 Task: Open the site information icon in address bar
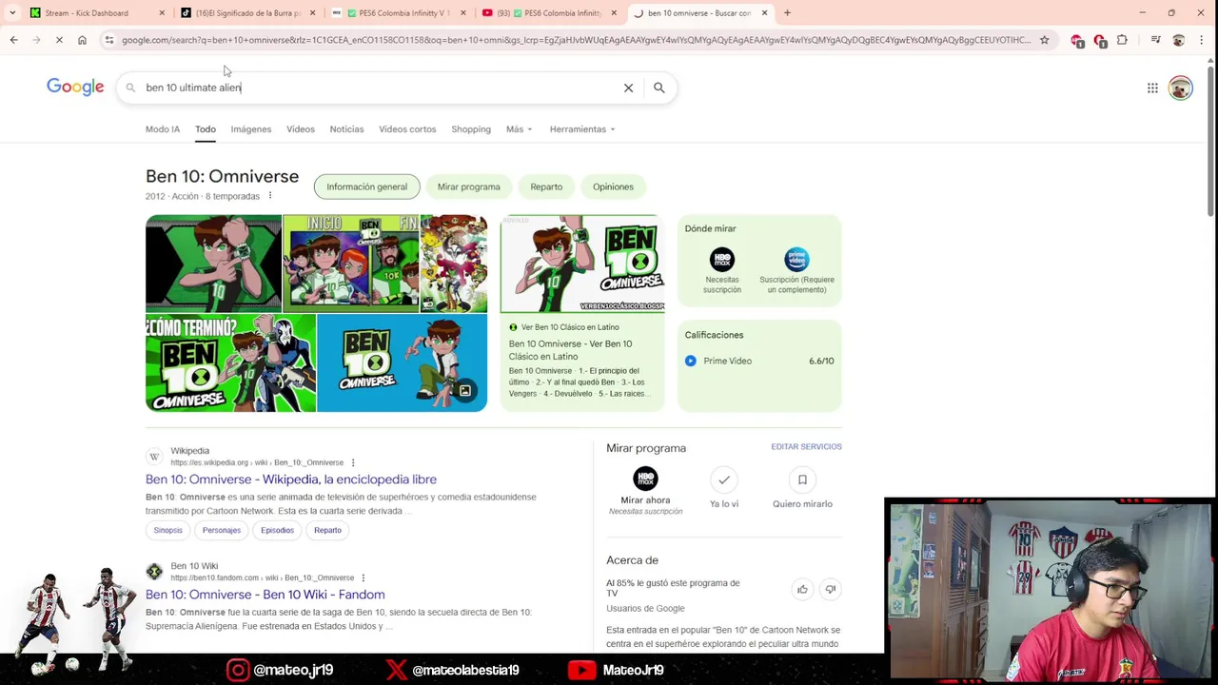point(109,40)
